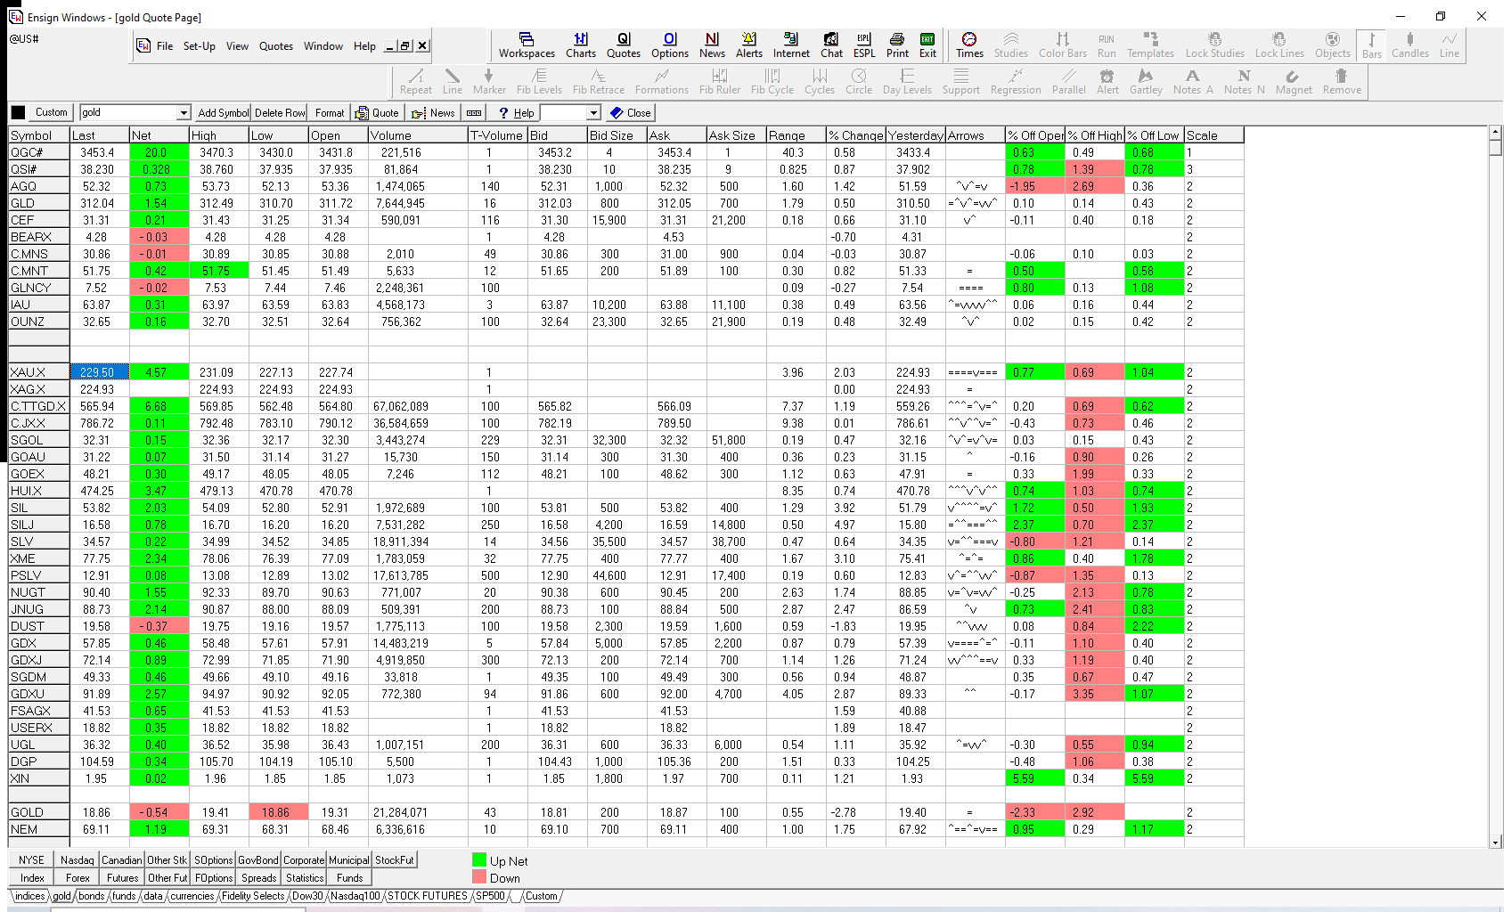Switch to the Dow30 tab

308,896
